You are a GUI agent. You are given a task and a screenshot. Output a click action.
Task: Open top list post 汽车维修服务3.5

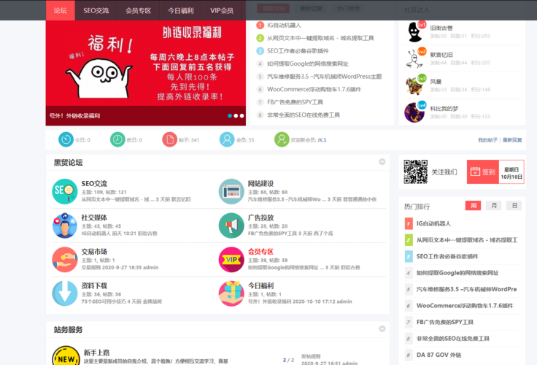[325, 77]
